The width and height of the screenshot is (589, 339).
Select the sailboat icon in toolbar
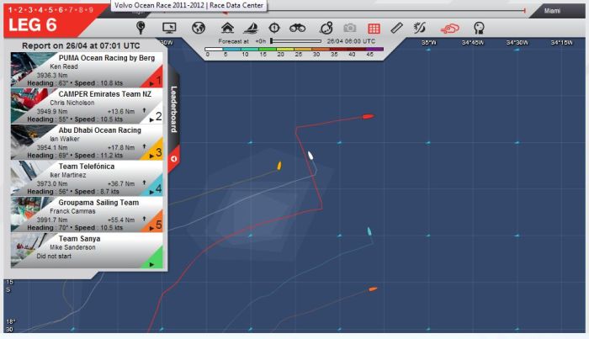tap(250, 28)
